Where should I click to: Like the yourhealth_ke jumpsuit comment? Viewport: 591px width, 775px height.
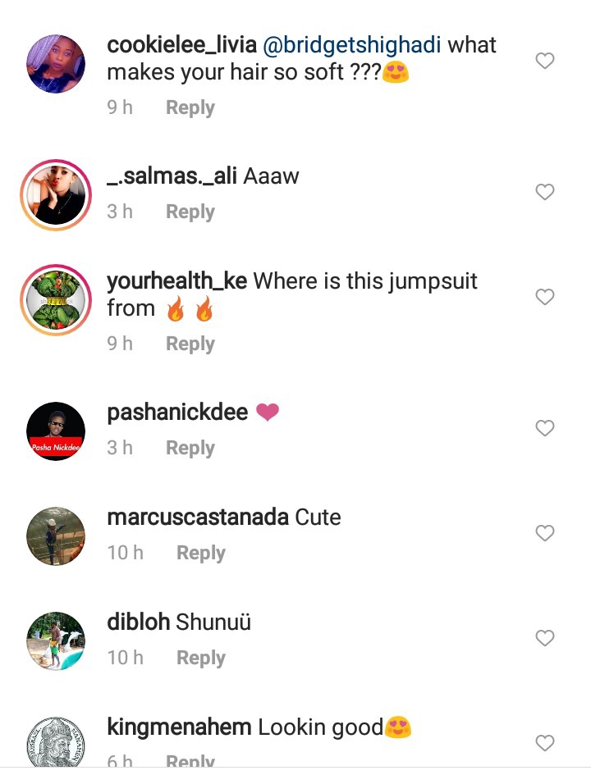tap(544, 297)
